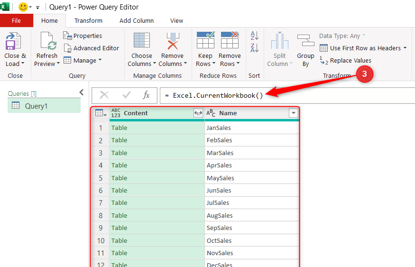Expand the Remove Columns dropdown arrow
This screenshot has width=415, height=267.
coord(185,64)
